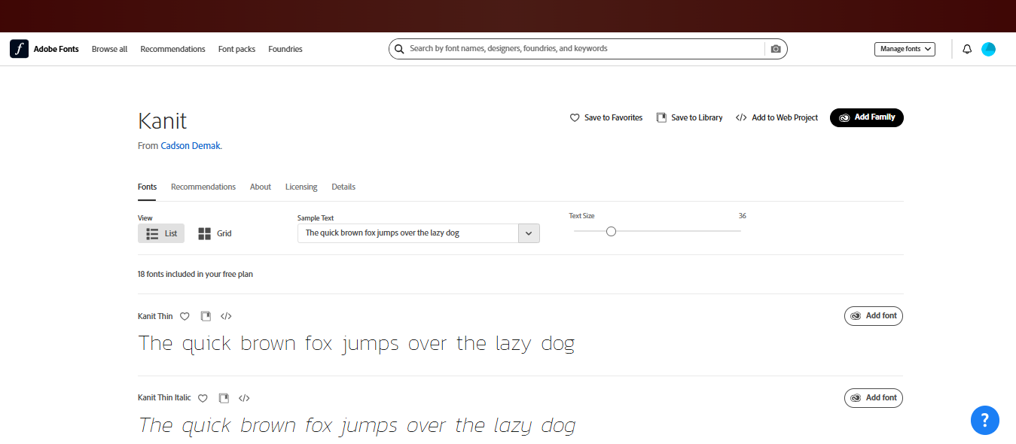Select the Details tab

pos(343,187)
